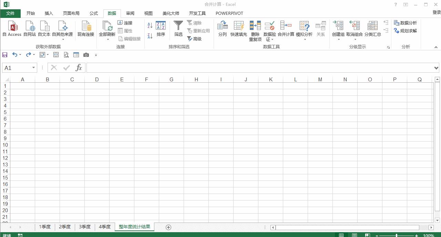Open the 文件 file tab

[x=10, y=13]
